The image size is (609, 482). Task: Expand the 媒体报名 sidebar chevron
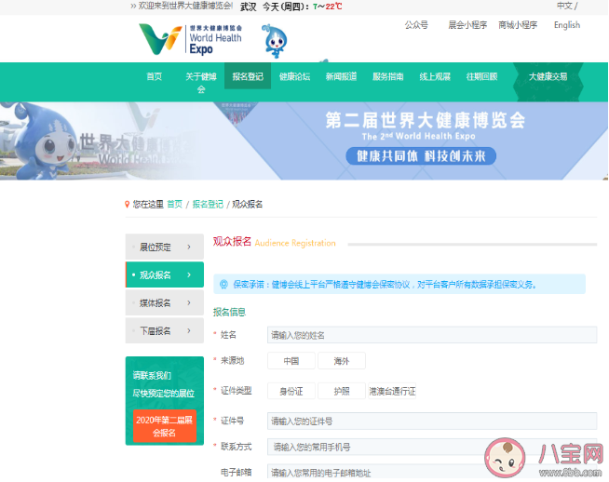click(189, 302)
